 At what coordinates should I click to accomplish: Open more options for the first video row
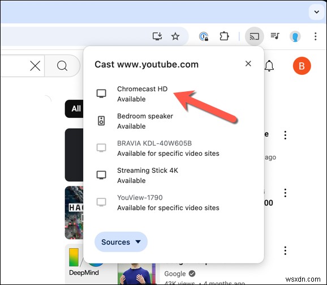click(285, 135)
